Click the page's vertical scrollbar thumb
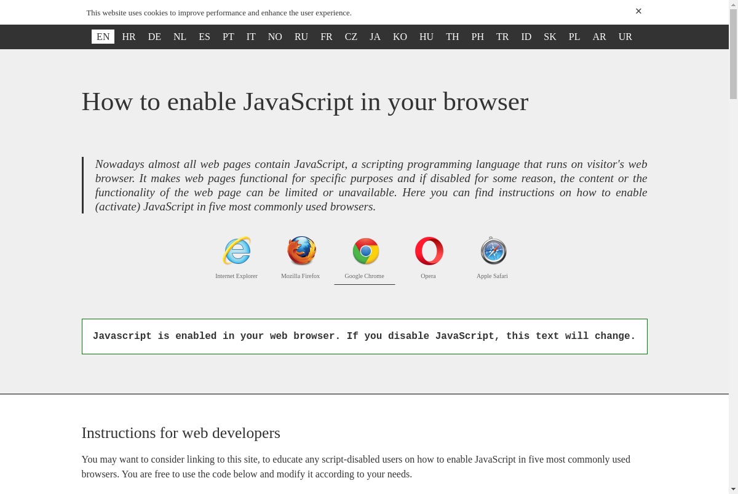The image size is (738, 494). [x=733, y=54]
